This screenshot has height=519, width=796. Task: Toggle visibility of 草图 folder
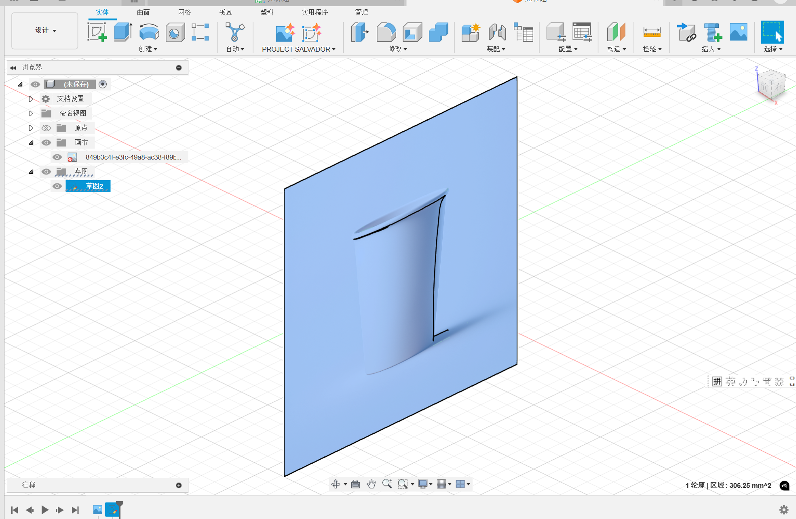46,172
